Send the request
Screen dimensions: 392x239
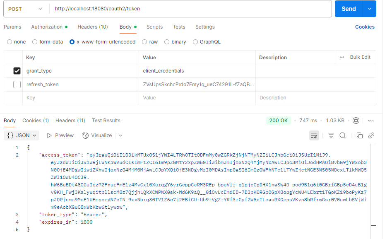(x=349, y=9)
